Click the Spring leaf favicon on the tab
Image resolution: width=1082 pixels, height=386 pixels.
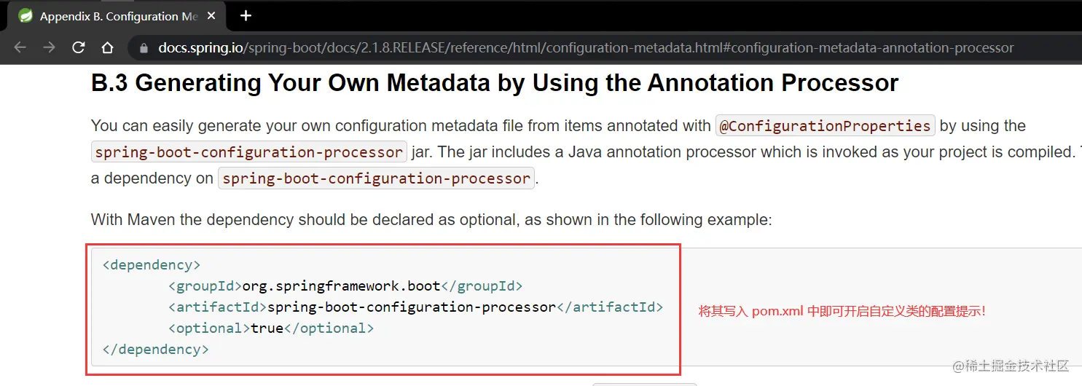click(x=25, y=15)
